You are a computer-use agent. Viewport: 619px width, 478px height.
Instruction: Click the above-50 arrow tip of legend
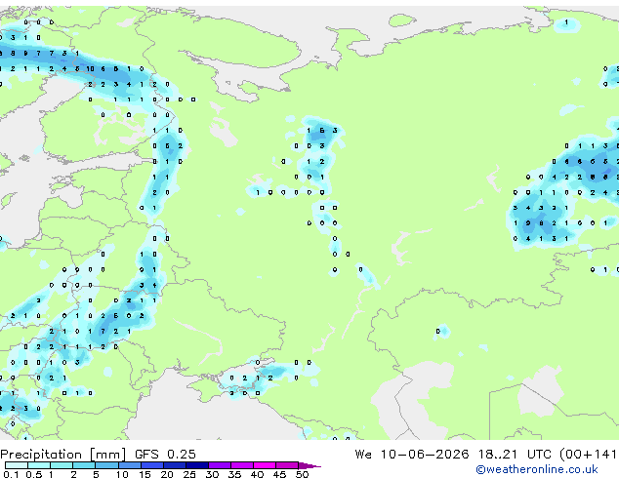click(x=309, y=465)
